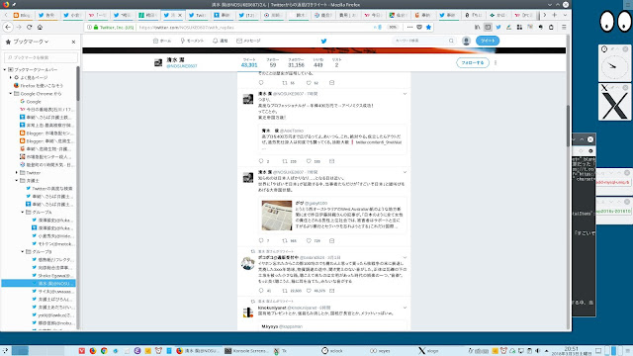Close the active Twitter tab

click(180, 15)
